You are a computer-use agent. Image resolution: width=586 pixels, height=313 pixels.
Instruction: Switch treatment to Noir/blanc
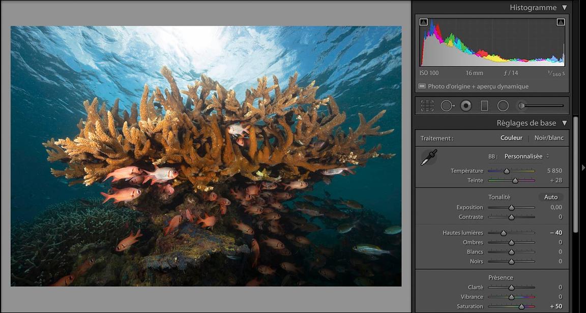[x=549, y=138]
